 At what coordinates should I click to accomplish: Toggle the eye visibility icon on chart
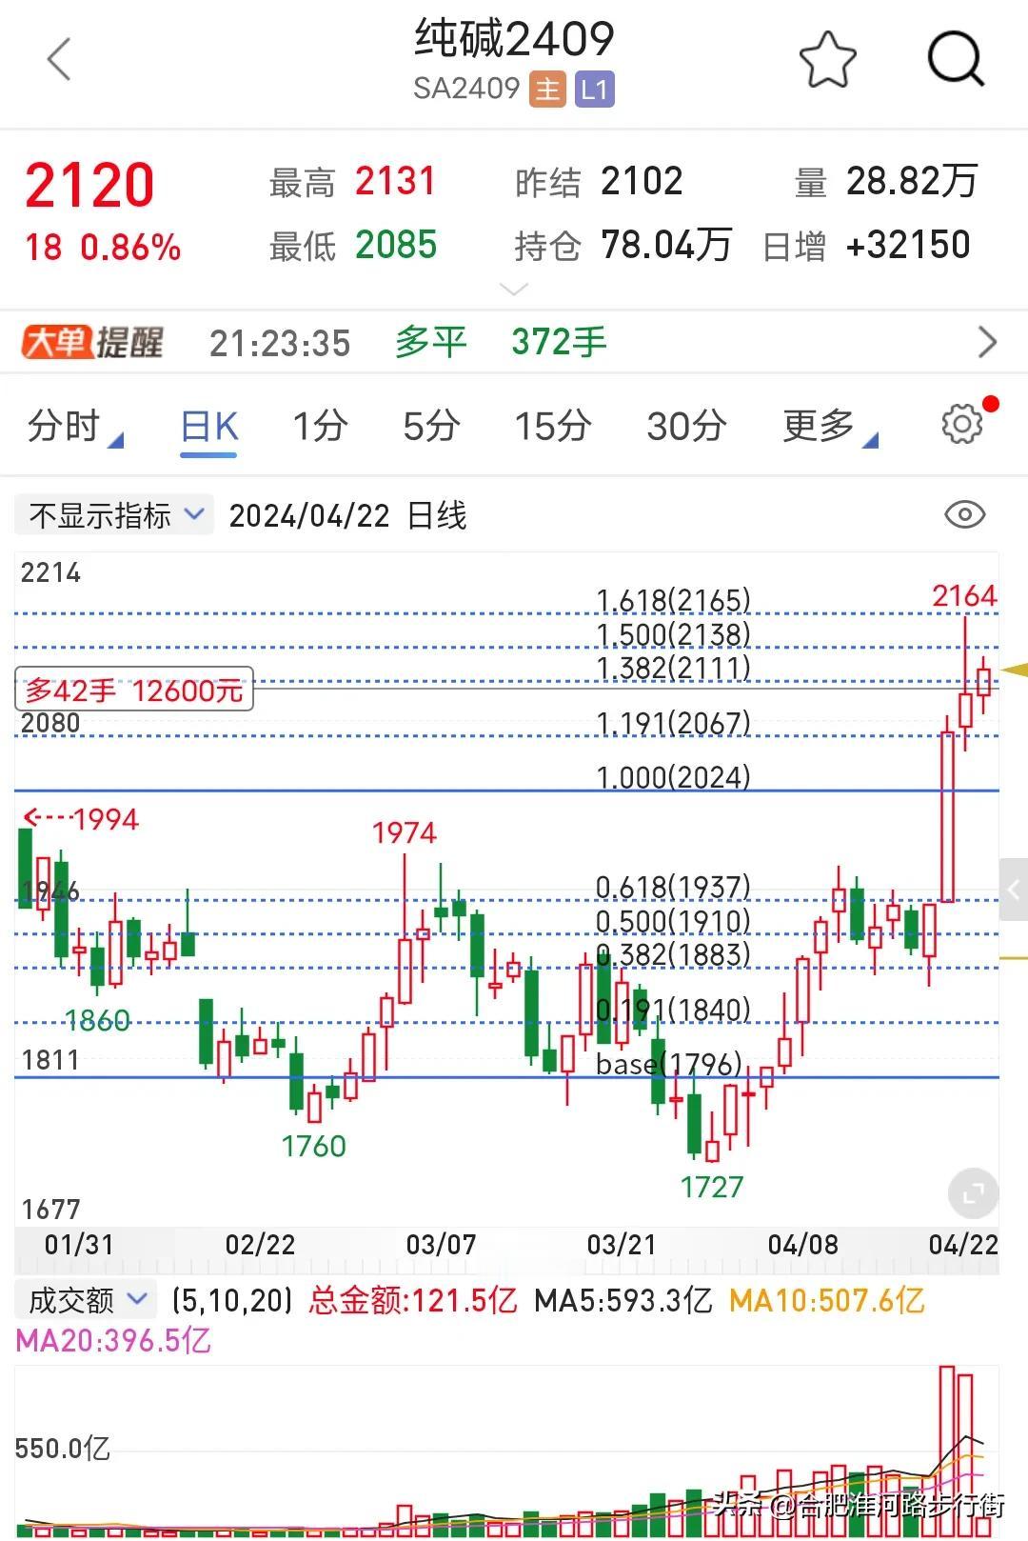click(964, 515)
